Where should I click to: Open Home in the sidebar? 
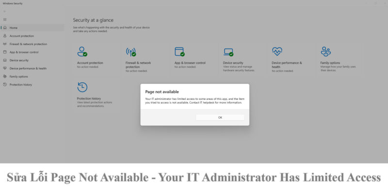click(32, 28)
